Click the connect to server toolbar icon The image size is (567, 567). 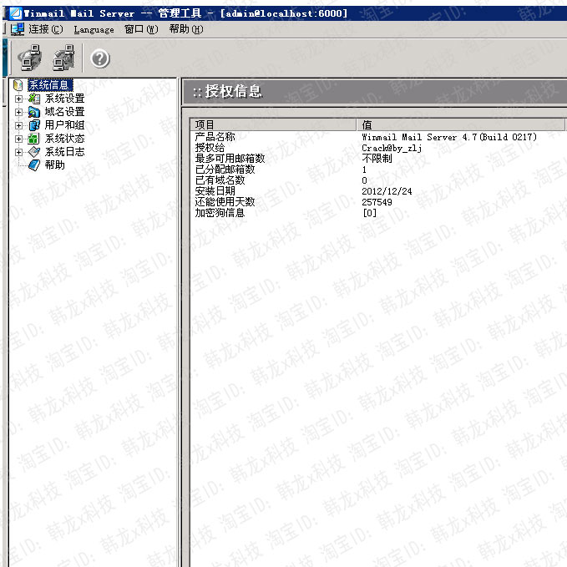[x=30, y=58]
